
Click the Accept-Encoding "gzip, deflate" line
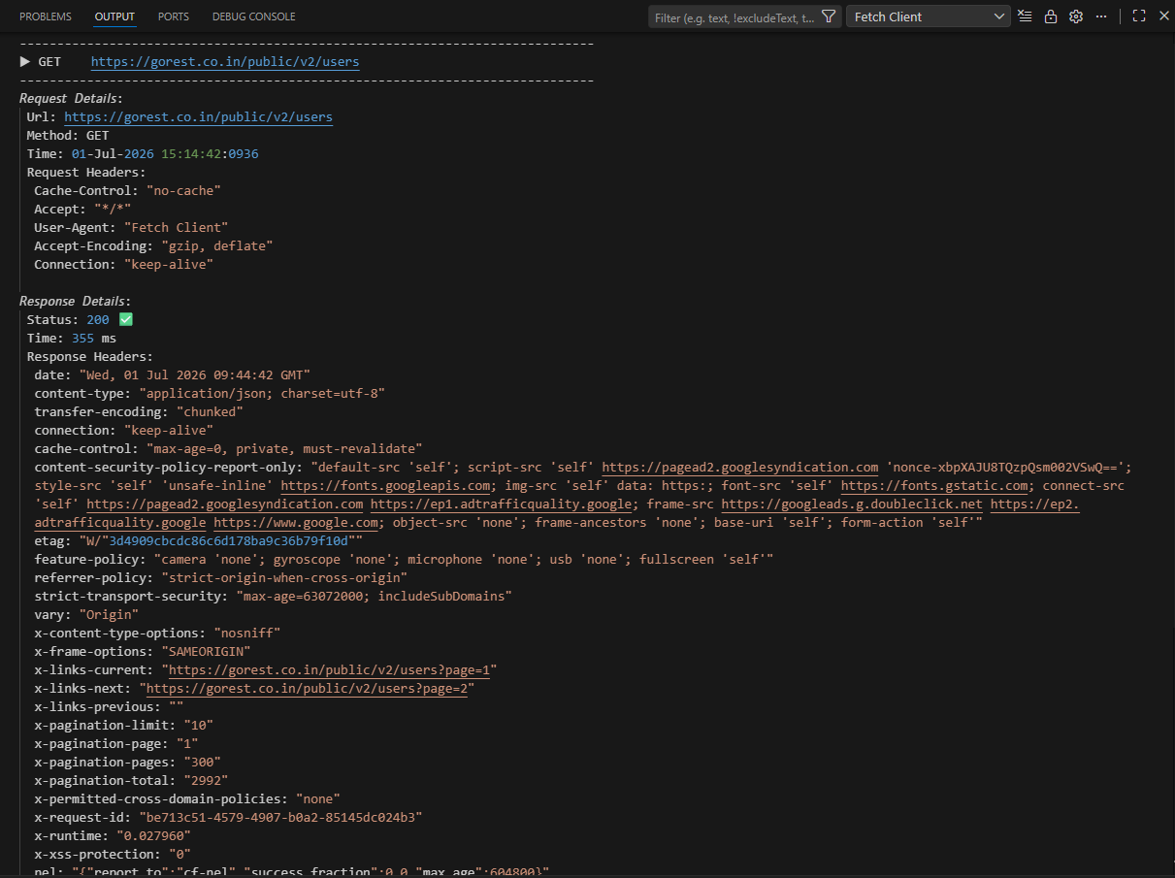(x=153, y=246)
